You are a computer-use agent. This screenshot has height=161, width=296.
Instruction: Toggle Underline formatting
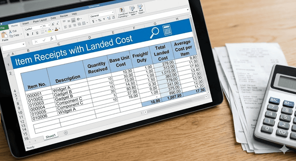coord(37,33)
